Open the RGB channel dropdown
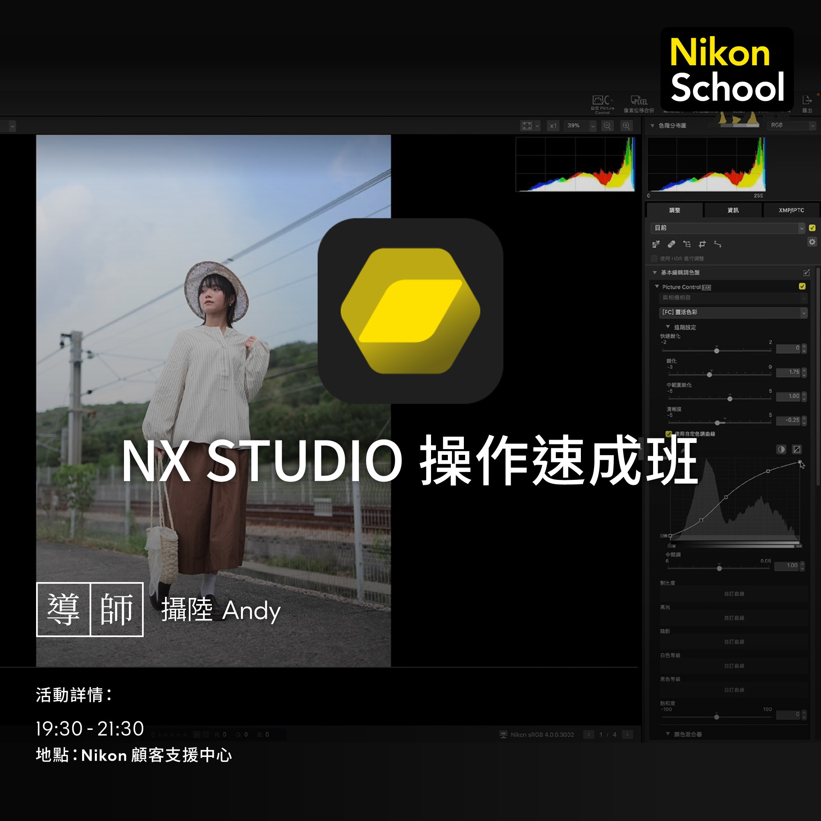This screenshot has width=821, height=821. tap(791, 125)
